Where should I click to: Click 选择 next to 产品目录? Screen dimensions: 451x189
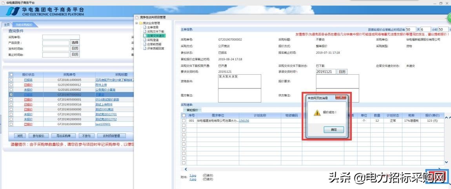75,42
